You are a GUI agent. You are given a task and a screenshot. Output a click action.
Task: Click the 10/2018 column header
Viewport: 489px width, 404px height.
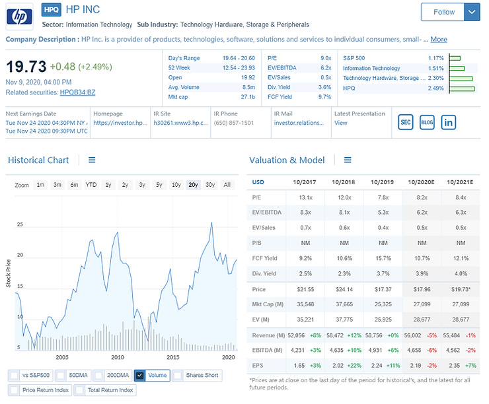[x=344, y=182]
